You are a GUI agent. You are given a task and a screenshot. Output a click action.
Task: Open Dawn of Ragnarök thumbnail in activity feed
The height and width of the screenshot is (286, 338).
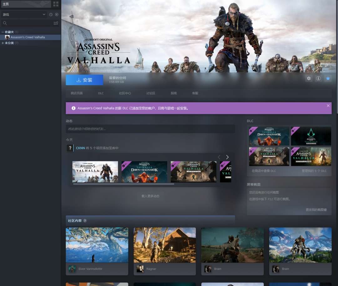pos(144,172)
